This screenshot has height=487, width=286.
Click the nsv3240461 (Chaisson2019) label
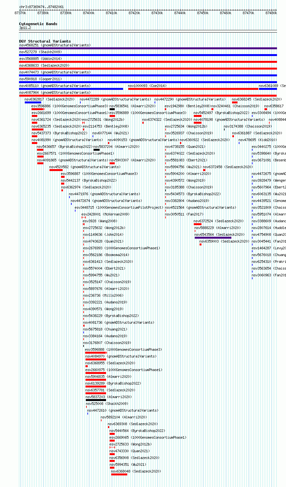pyautogui.click(x=235, y=106)
